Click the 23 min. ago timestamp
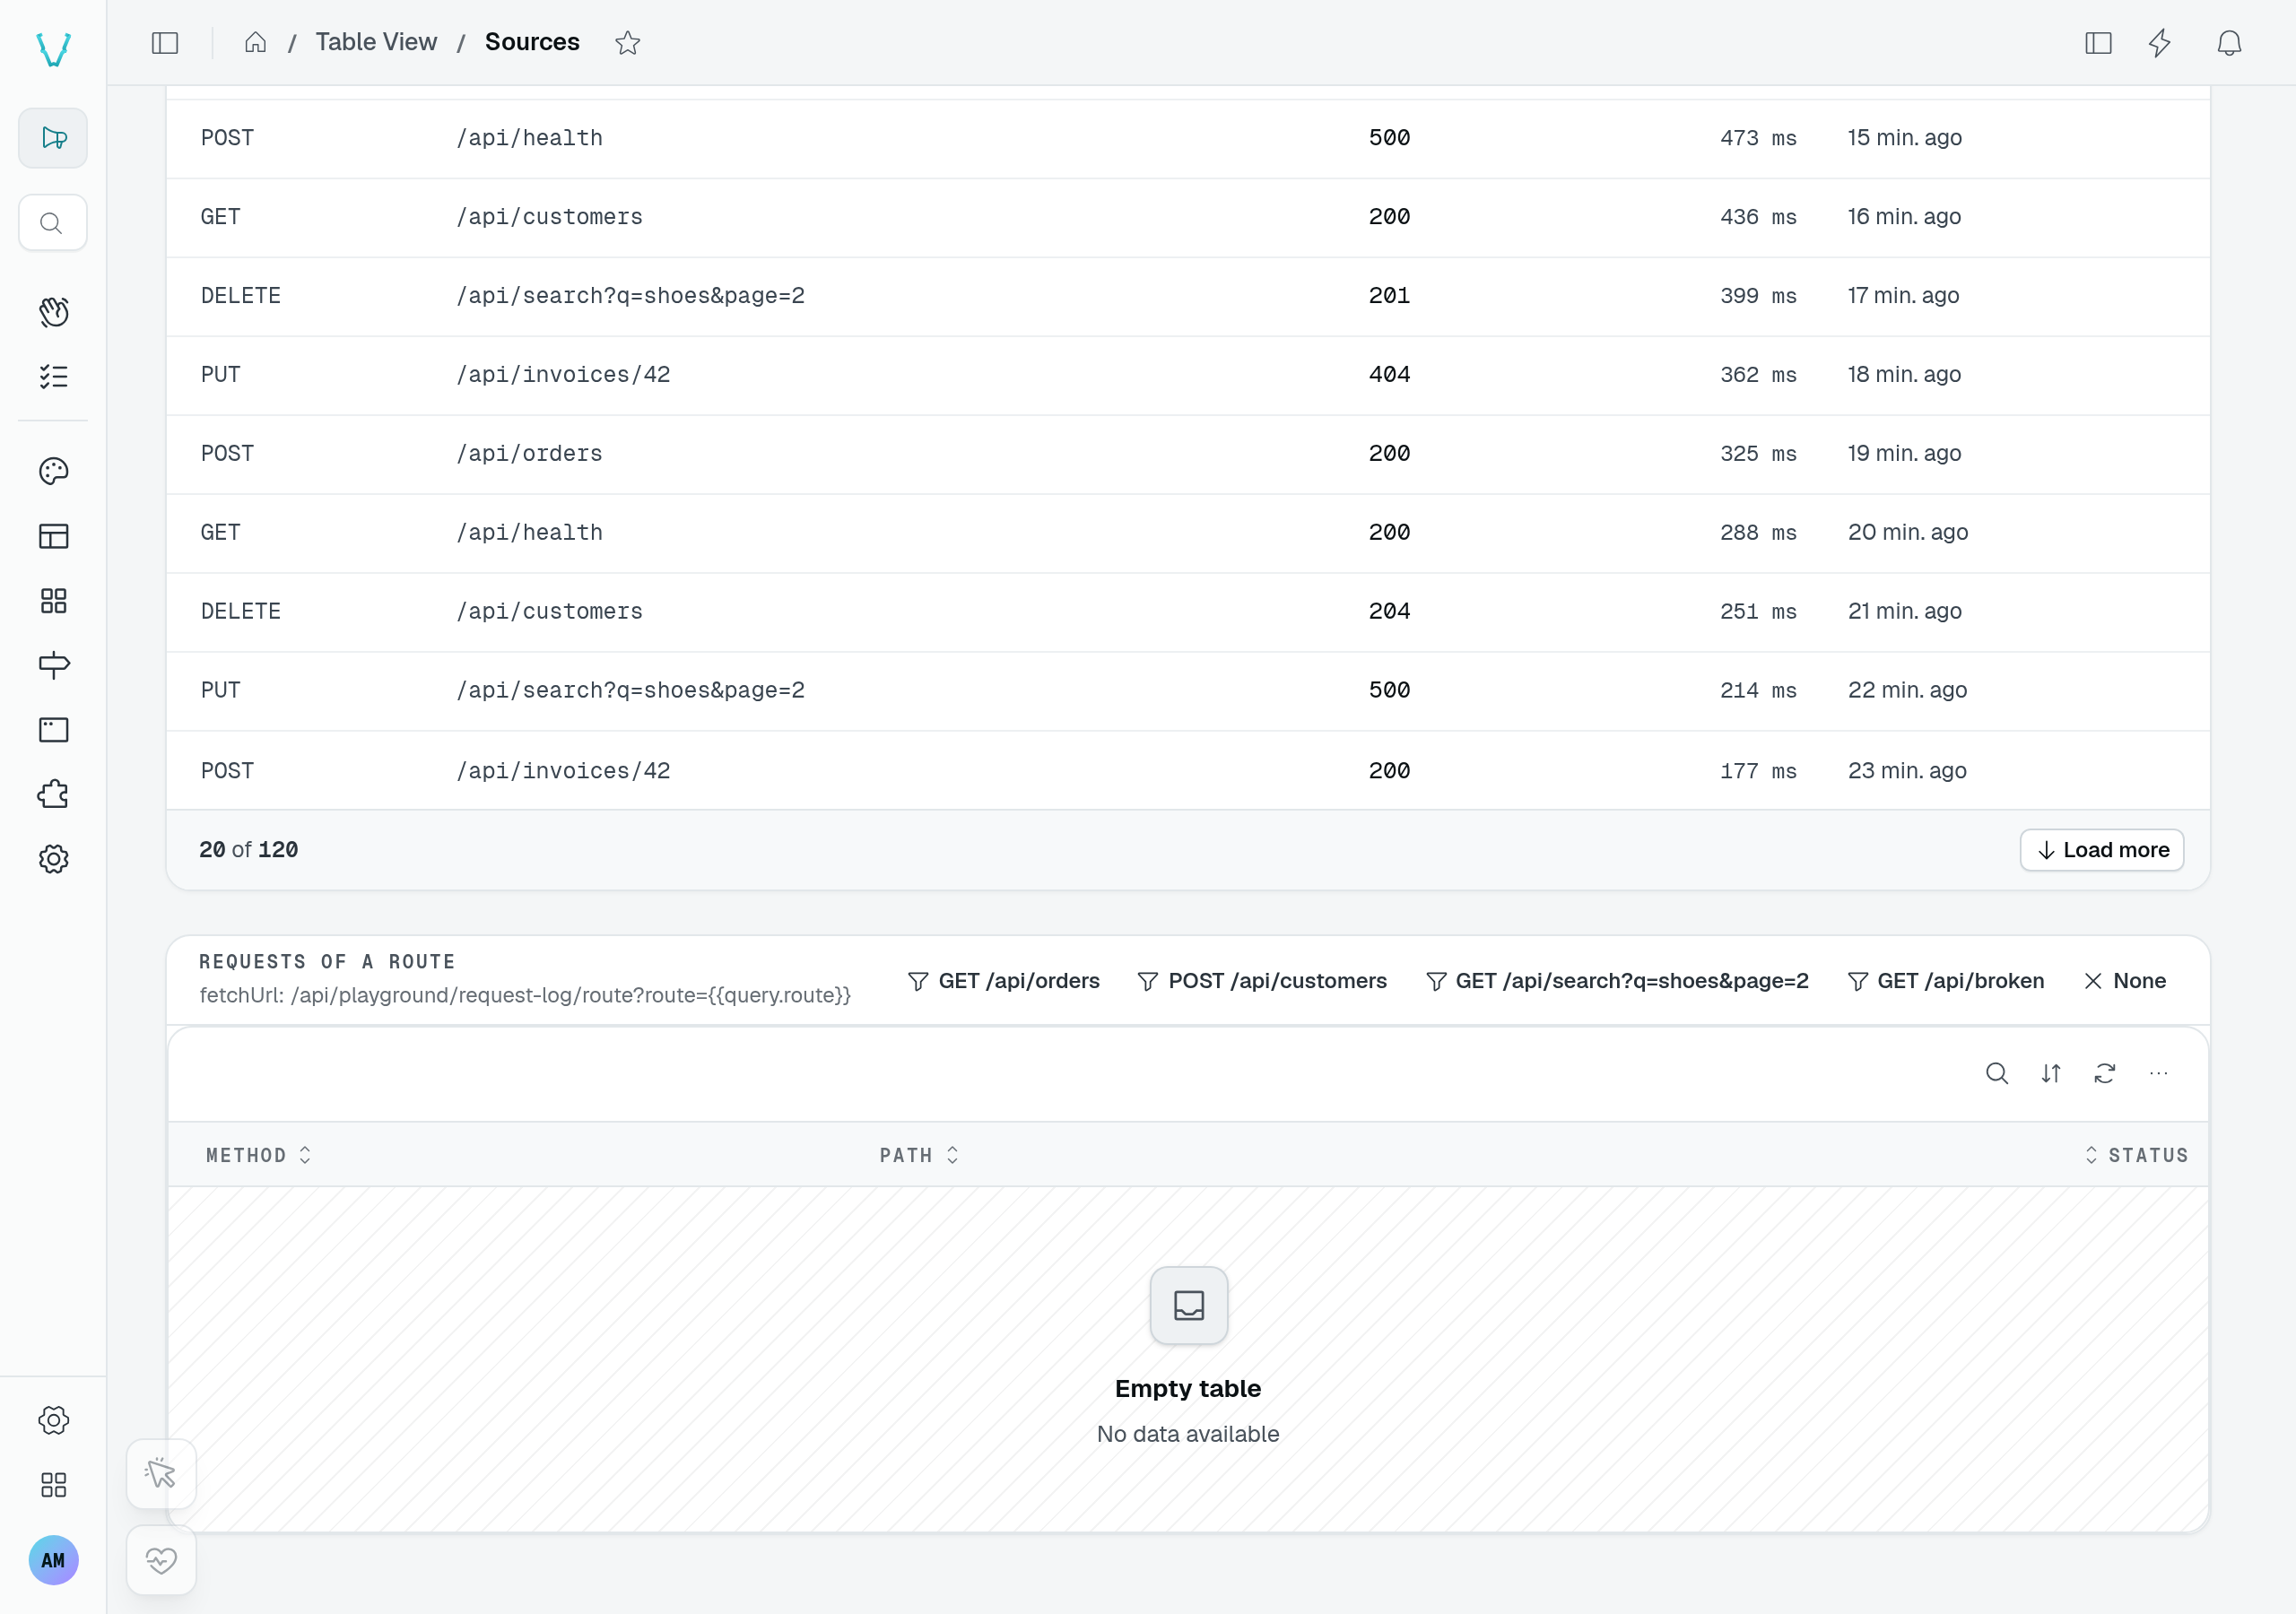 [x=1907, y=771]
